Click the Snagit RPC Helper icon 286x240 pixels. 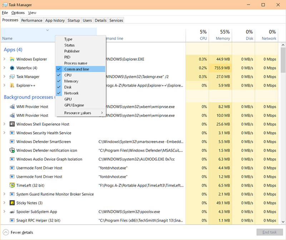pos(12,220)
